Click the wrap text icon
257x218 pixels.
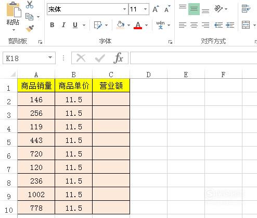(246, 9)
